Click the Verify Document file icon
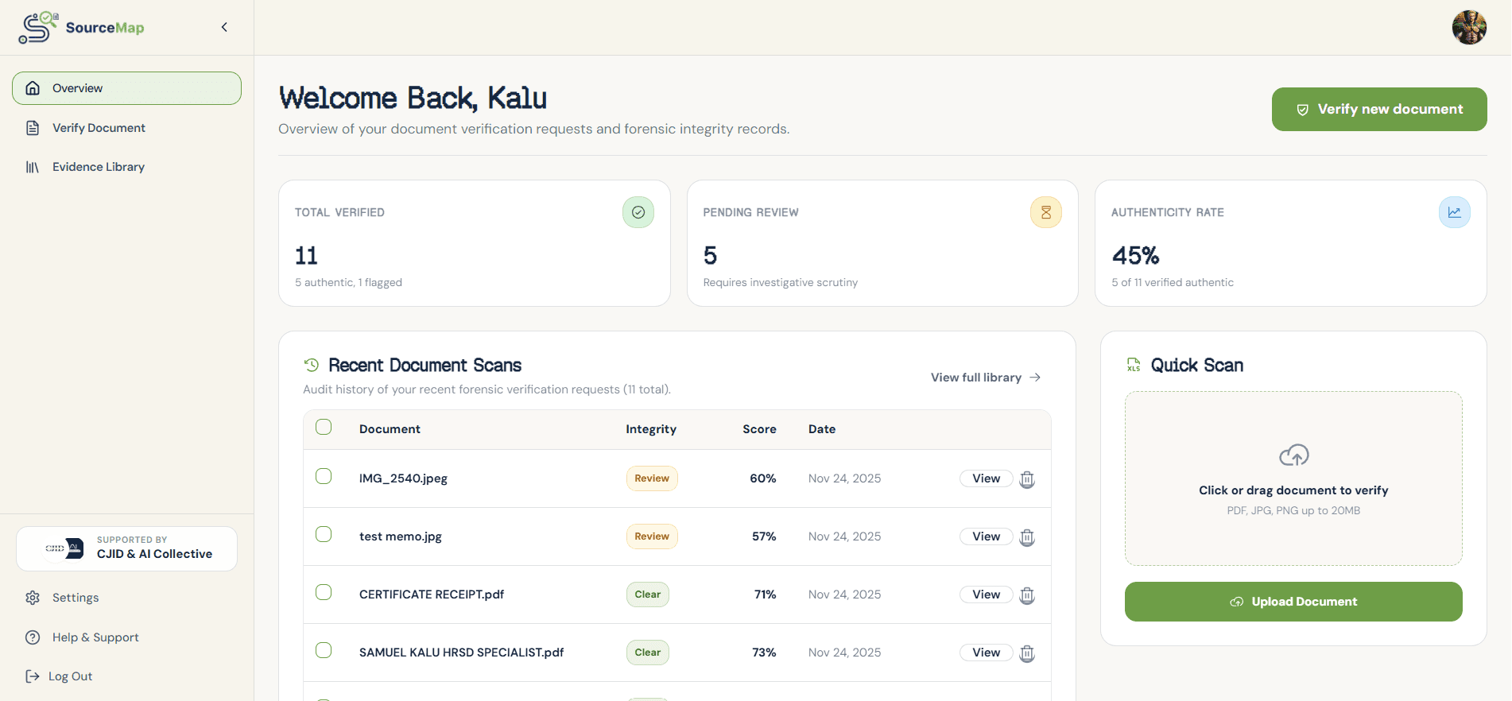This screenshot has width=1512, height=701. (x=33, y=128)
